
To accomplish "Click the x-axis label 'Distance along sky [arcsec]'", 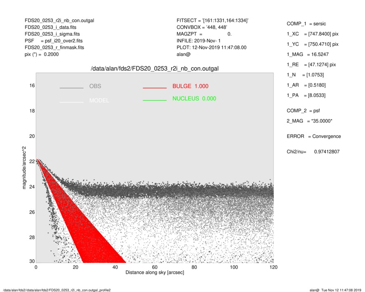I will pyautogui.click(x=155, y=273).
